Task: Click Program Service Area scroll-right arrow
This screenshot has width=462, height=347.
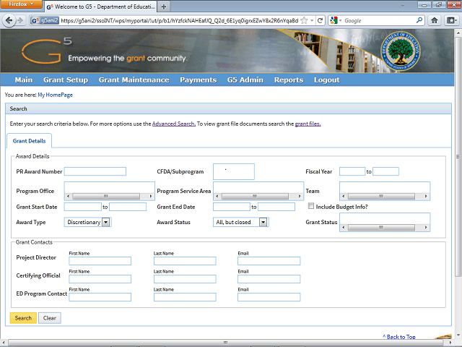Action: [300, 196]
